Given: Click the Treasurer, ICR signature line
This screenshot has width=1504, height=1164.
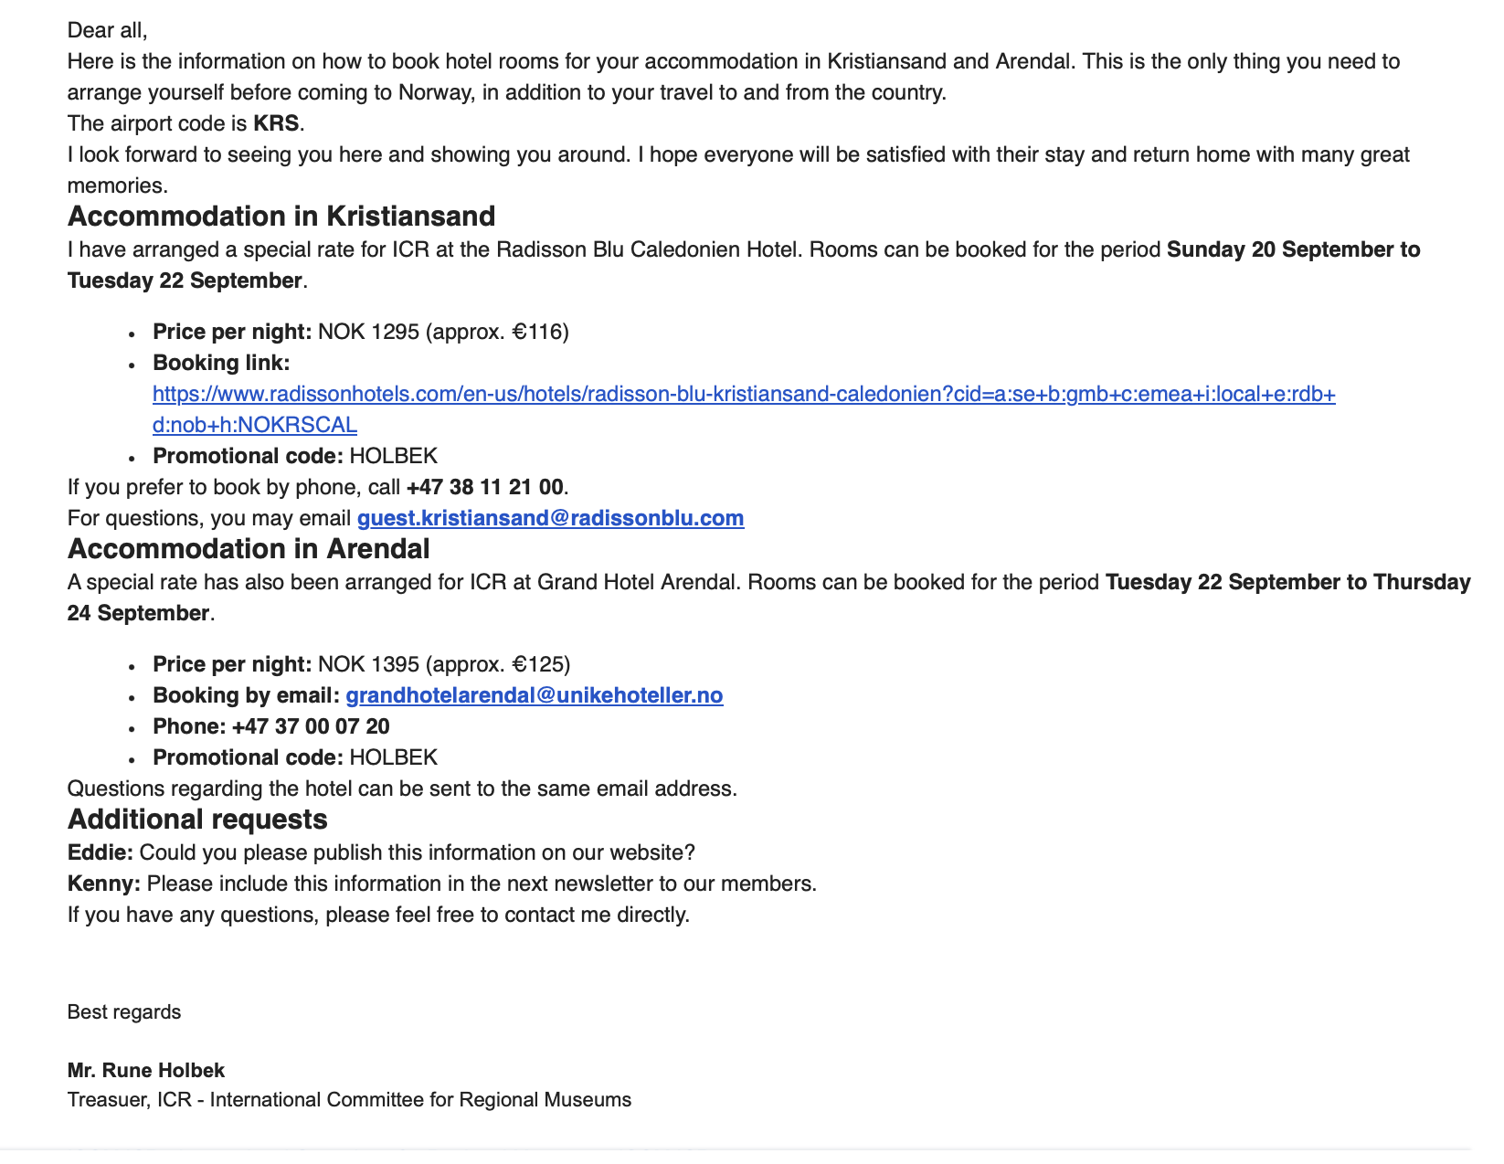Looking at the screenshot, I should coord(349,1099).
